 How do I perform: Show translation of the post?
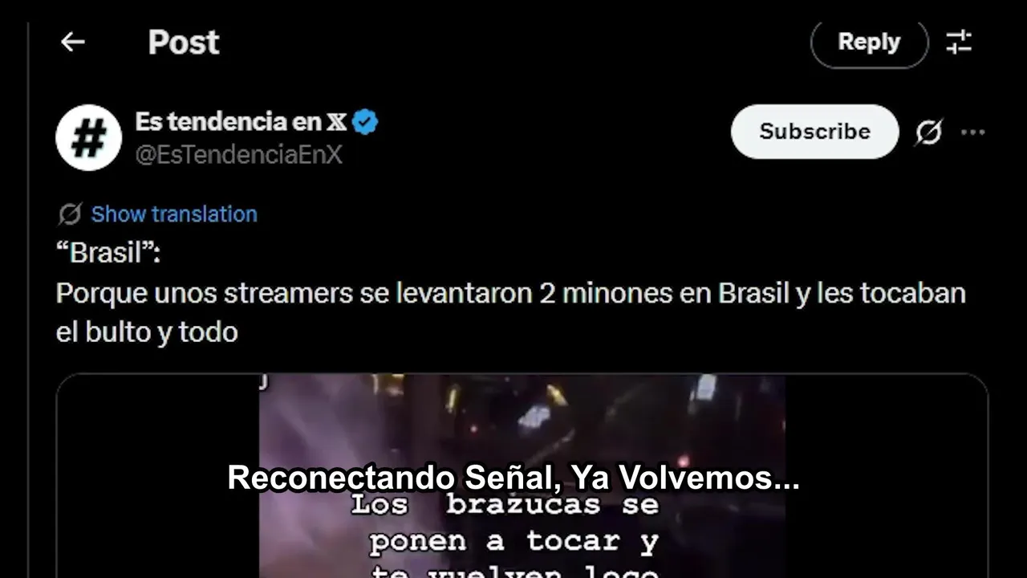(x=174, y=214)
